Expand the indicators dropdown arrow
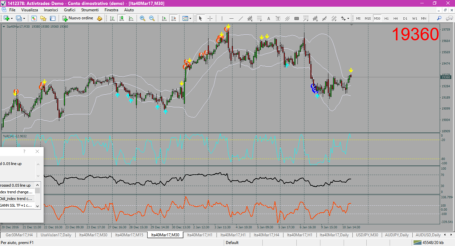The width and height of the screenshot is (455, 246). point(191,18)
